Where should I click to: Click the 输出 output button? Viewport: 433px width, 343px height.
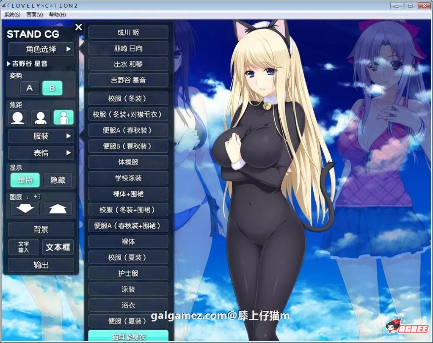[x=41, y=265]
